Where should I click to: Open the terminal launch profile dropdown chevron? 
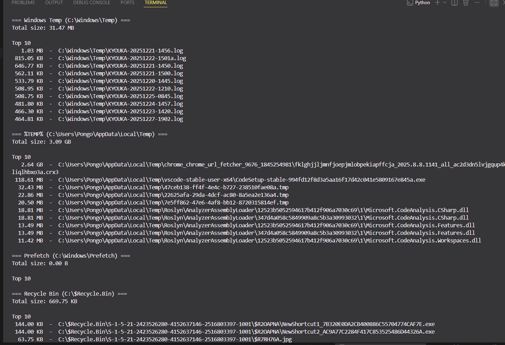(x=445, y=3)
